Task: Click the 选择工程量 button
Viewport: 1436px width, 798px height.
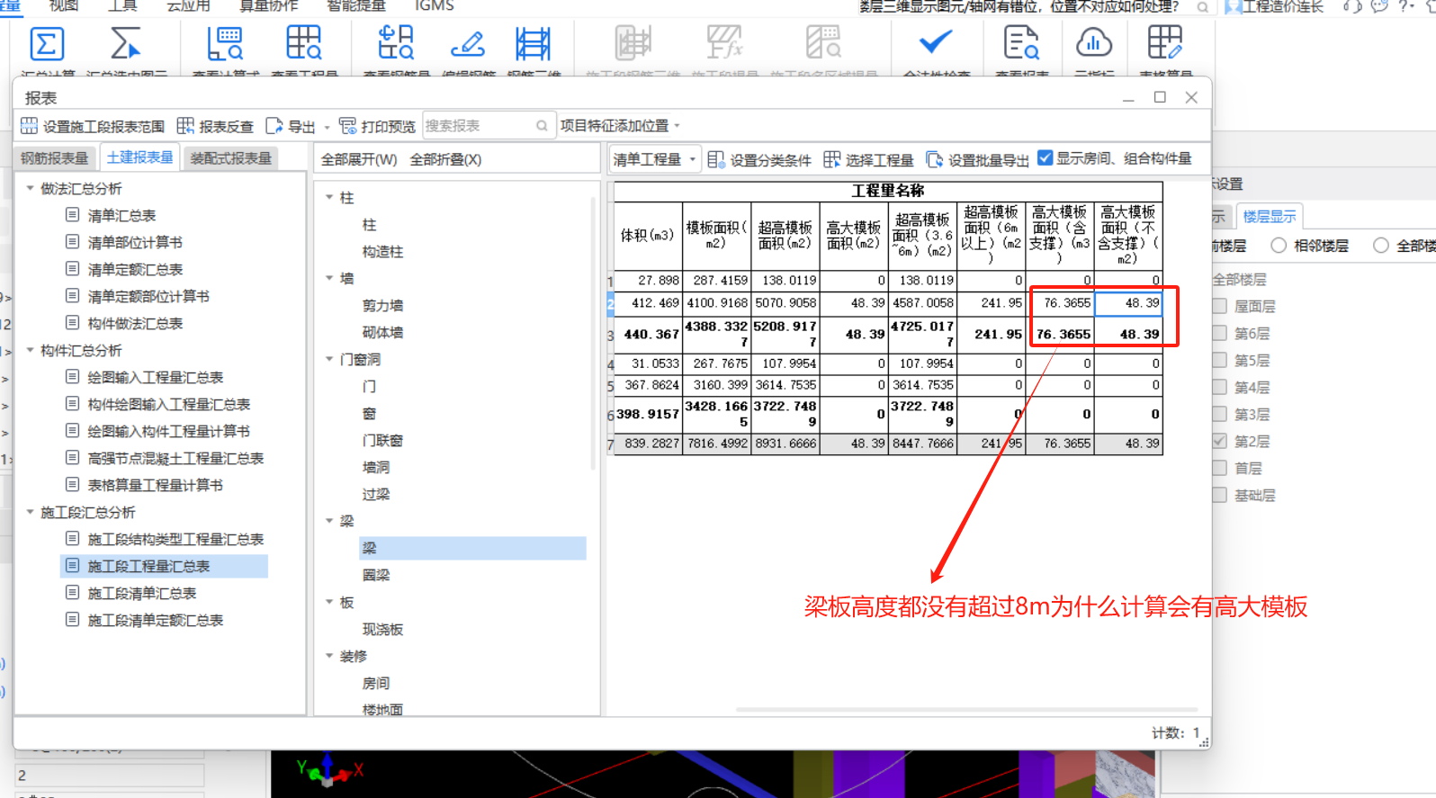Action: pyautogui.click(x=868, y=159)
